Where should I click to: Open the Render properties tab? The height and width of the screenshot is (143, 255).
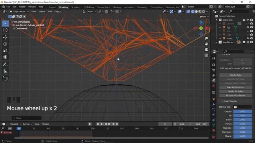pyautogui.click(x=214, y=65)
